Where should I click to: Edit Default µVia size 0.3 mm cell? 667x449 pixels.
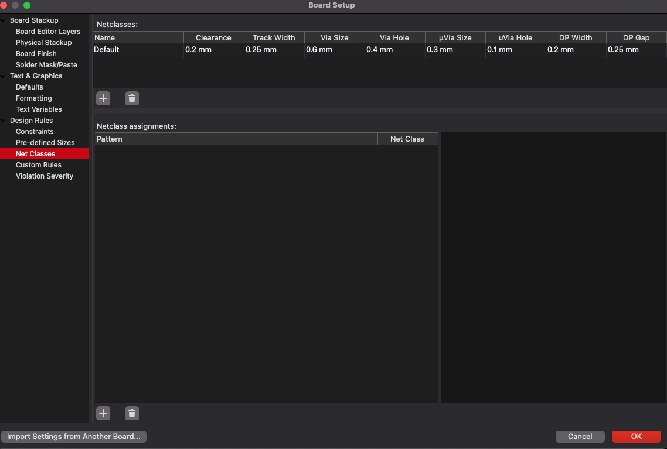[x=455, y=50]
